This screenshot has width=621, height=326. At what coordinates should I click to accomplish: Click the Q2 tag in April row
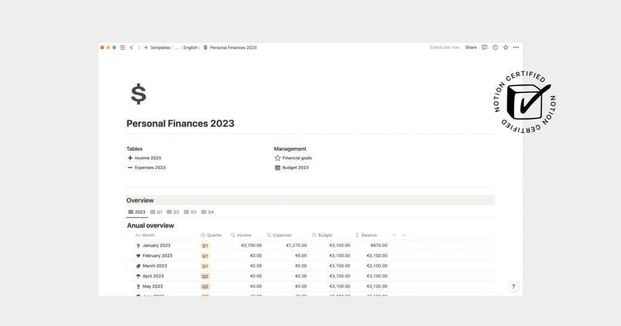(x=205, y=277)
